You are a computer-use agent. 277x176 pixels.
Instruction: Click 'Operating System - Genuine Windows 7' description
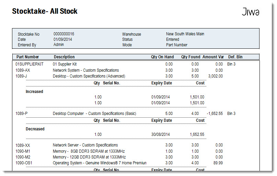[x=100, y=163]
